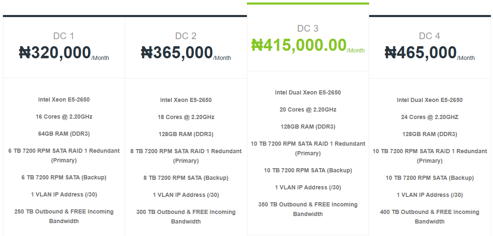Screen dimensions: 493x236
Task: Click Intel Dual Xeon E5-2650 under DC 3
Action: (x=308, y=92)
